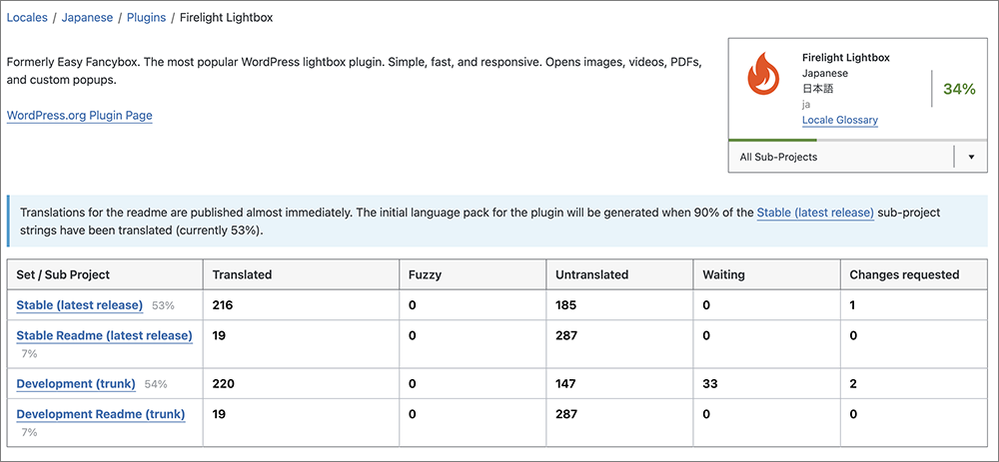Click Development translated count 220
Screen dimensions: 999x462
[223, 383]
